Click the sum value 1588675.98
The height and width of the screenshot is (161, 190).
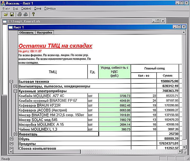(x=169, y=81)
